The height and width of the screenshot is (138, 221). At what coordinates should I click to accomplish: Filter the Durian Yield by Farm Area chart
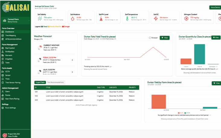[x=216, y=83]
